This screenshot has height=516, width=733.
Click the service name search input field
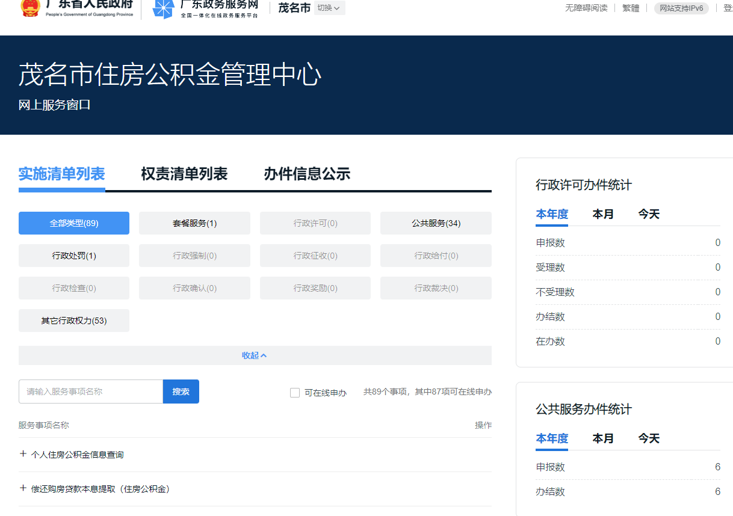[x=91, y=392]
